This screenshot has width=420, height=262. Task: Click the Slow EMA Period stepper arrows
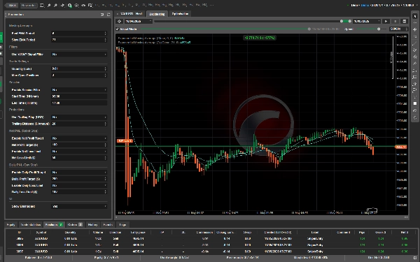click(x=105, y=40)
